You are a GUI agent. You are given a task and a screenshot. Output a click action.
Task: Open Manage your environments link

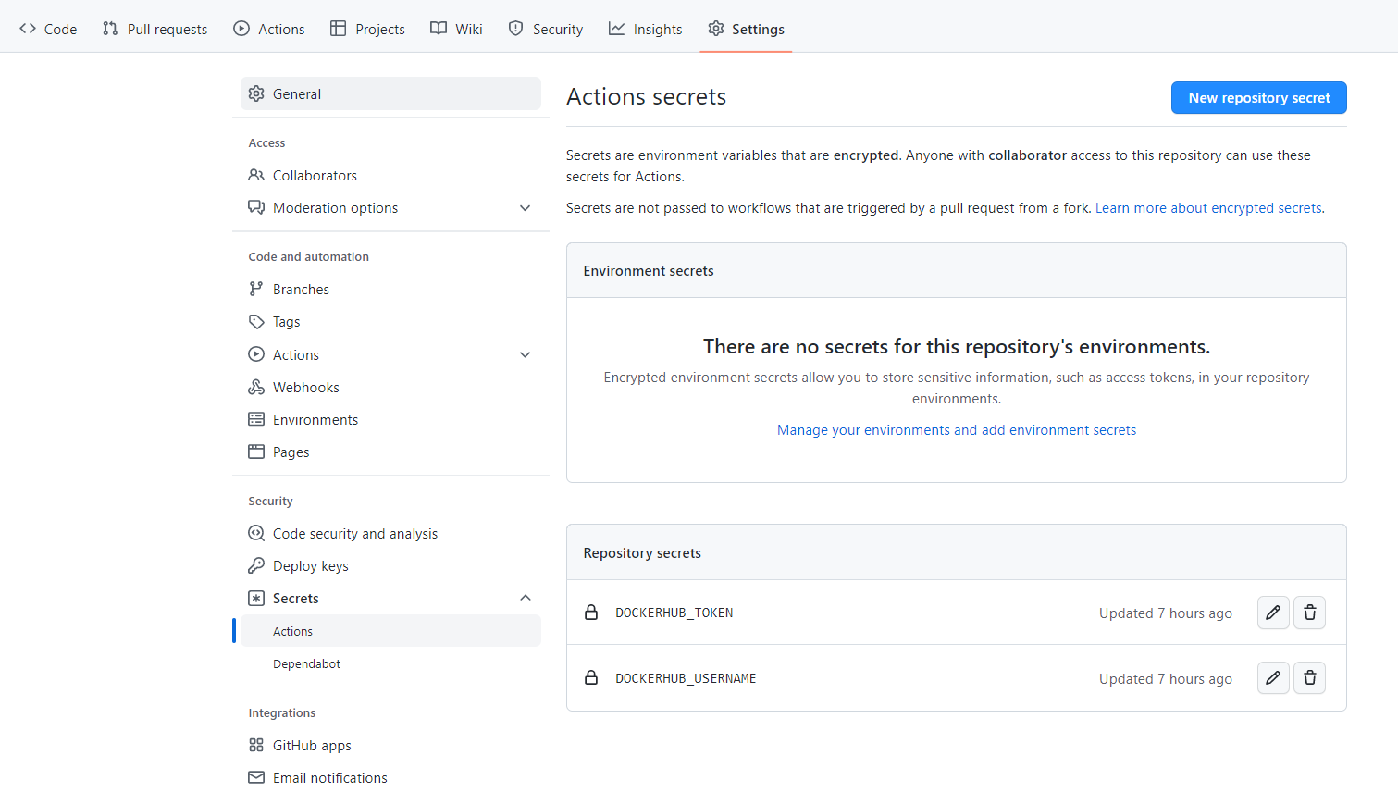[x=957, y=430]
